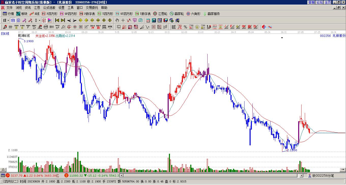The image size is (346, 185).
Task: Open the T四方形 tool
Action: tap(105, 14)
